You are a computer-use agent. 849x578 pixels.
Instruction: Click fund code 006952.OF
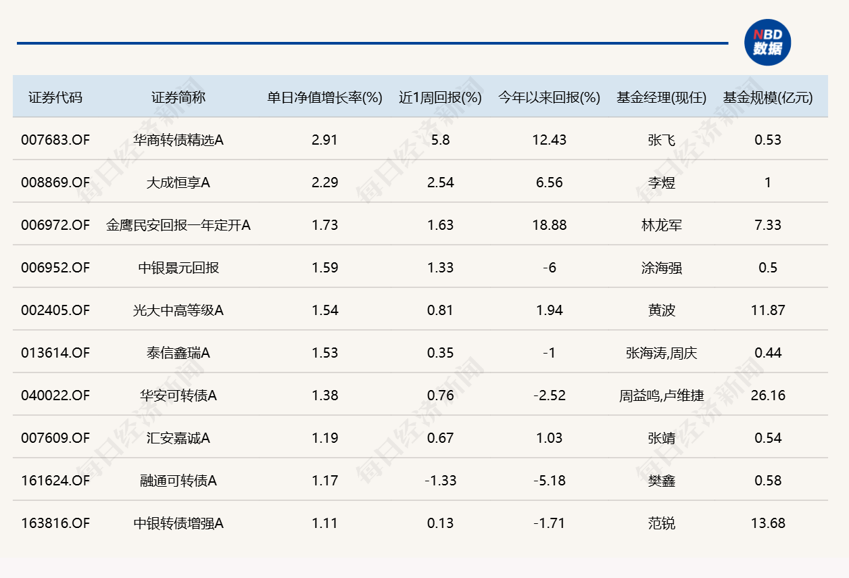click(55, 268)
